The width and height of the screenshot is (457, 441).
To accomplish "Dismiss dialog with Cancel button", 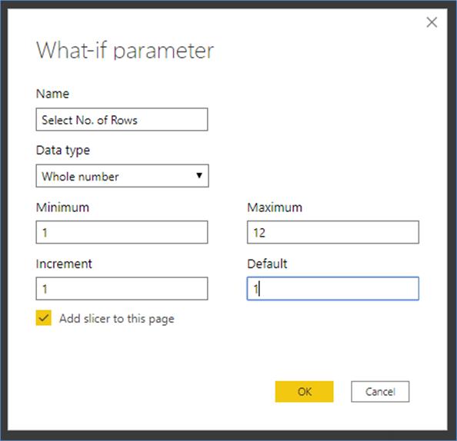I will point(380,392).
